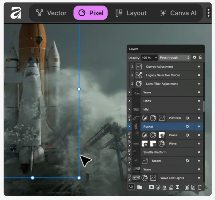Hide the Legacy Selective Colour layer
Image resolution: width=215 pixels, height=200 pixels.
[199, 75]
